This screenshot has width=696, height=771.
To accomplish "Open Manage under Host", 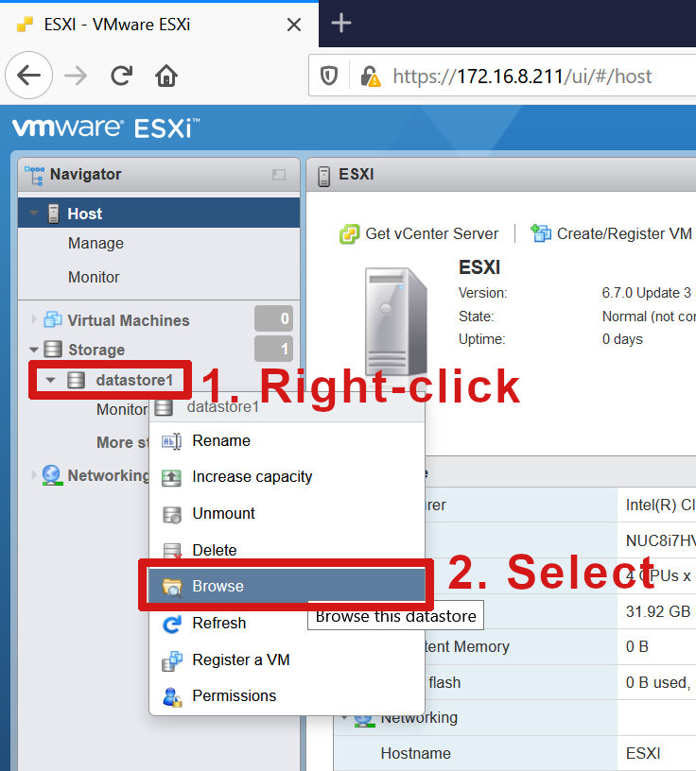I will [96, 243].
